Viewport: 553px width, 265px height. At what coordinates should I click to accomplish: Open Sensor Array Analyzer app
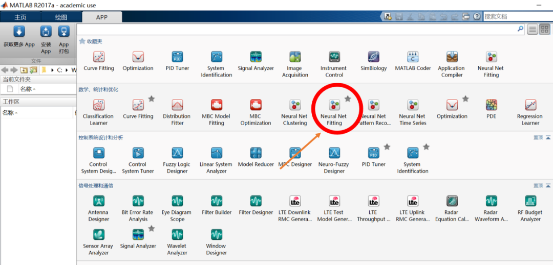pyautogui.click(x=99, y=242)
